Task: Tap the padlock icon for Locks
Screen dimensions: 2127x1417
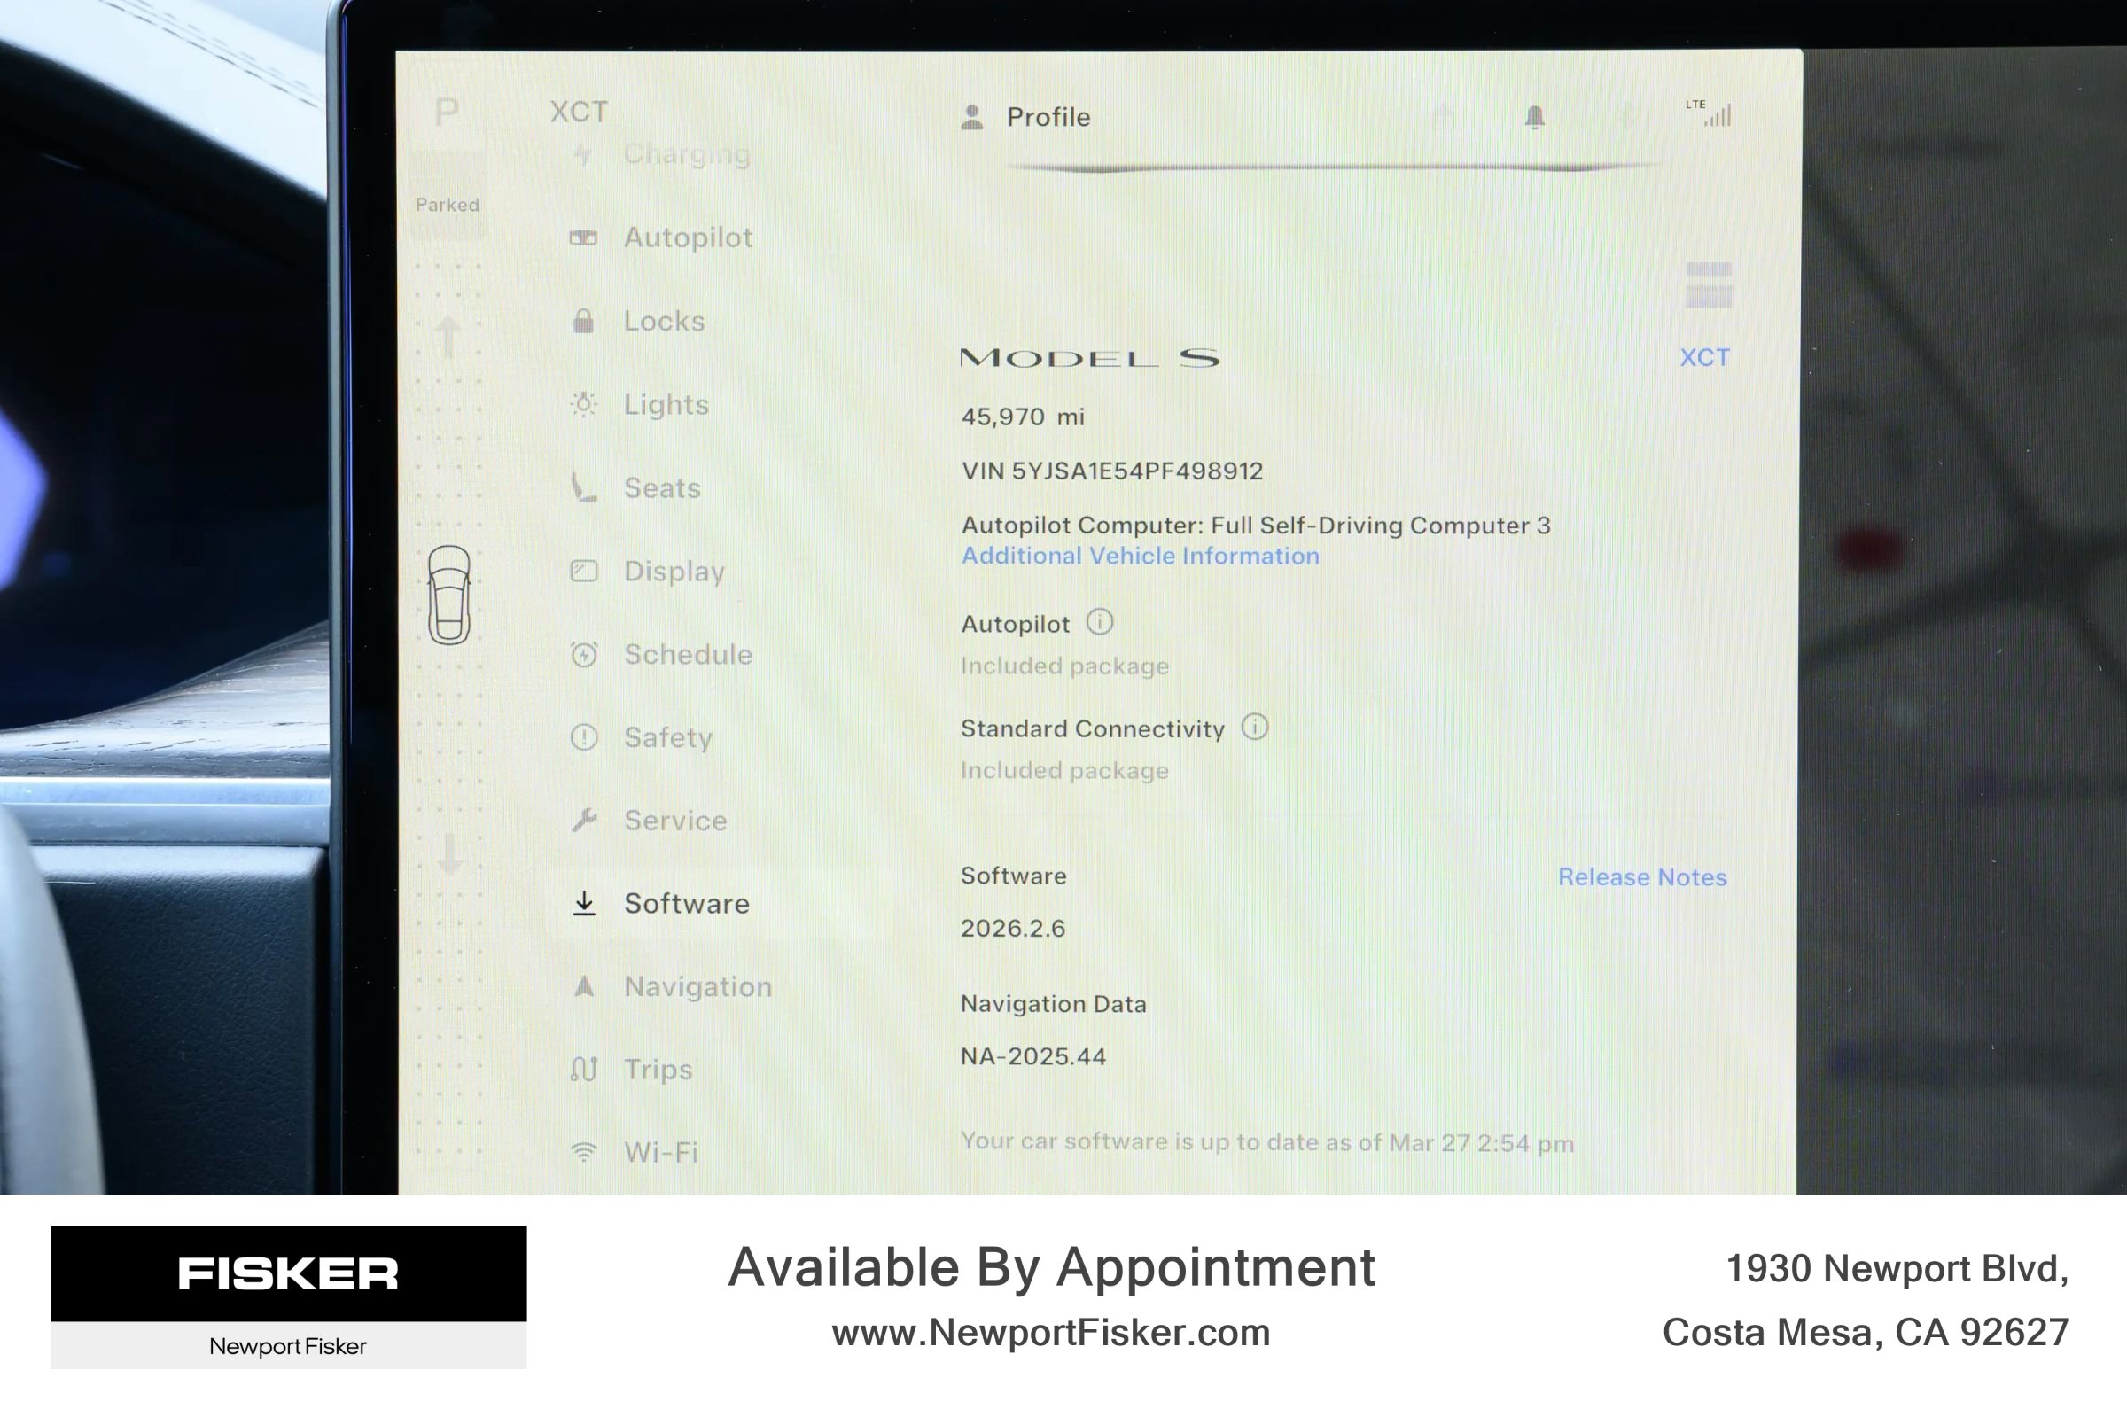Action: [x=584, y=321]
